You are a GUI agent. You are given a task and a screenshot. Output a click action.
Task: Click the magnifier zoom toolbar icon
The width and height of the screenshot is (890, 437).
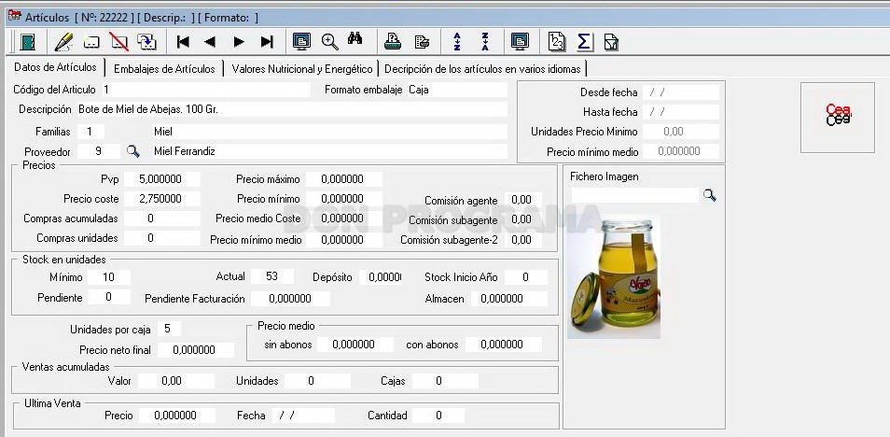pos(329,41)
